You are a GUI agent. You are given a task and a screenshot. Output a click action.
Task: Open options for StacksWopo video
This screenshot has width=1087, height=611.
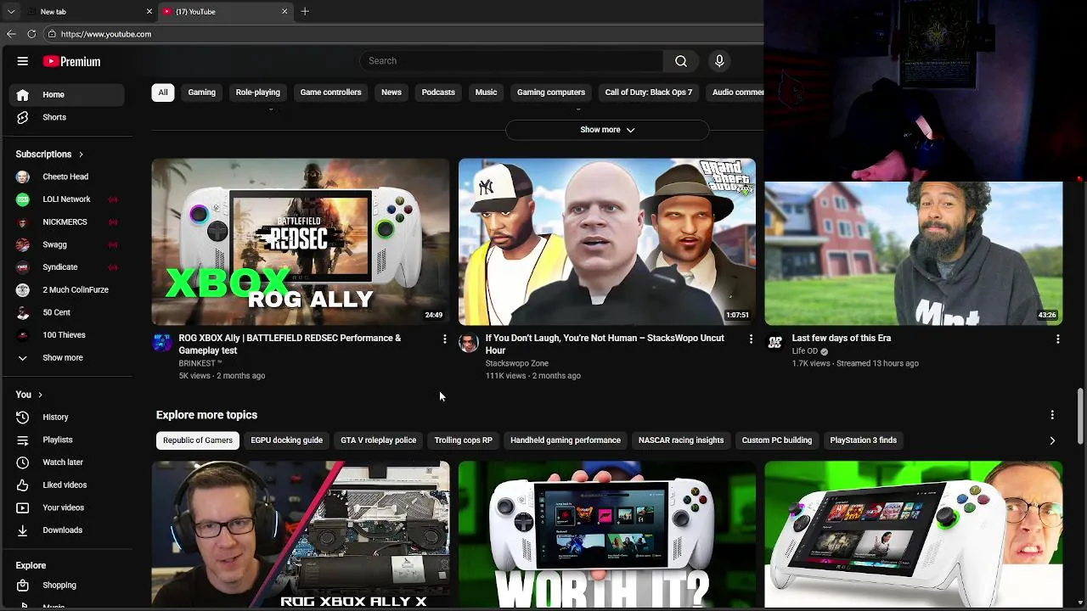(x=751, y=339)
